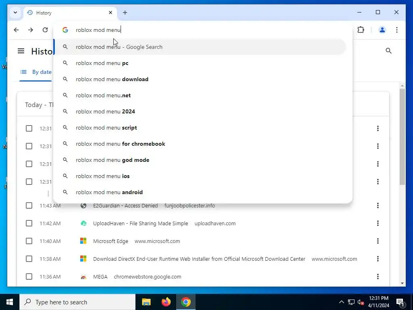Click the history page vertical scrollbar thumb
Viewport: 413px width, 310px height.
(402, 136)
